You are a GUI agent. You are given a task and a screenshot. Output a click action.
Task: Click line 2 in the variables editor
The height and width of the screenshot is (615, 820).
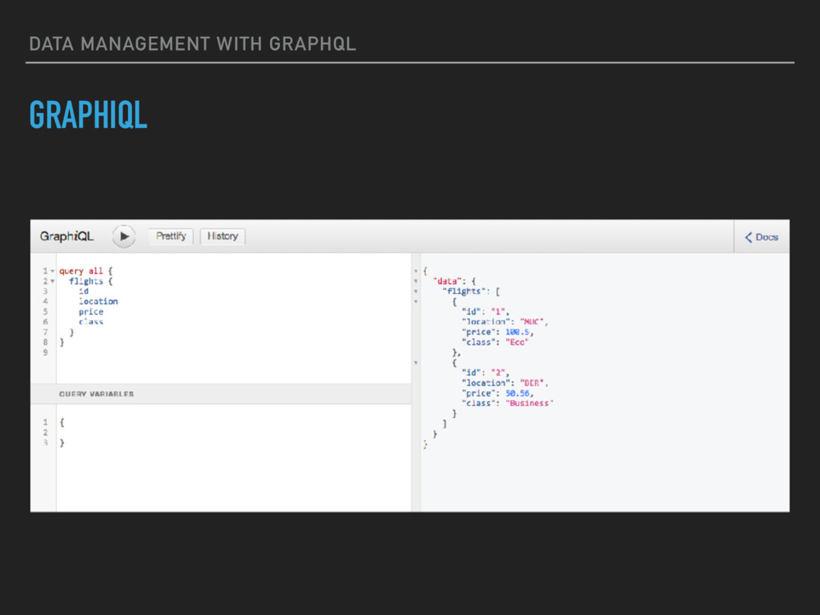tap(233, 432)
